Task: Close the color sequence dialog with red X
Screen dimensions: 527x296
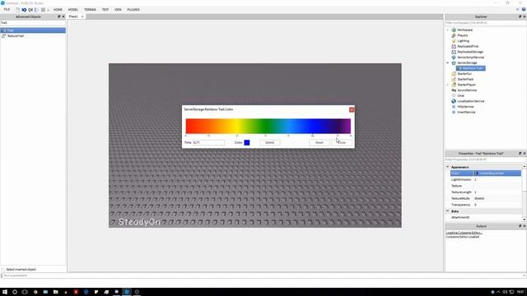Action: click(352, 109)
